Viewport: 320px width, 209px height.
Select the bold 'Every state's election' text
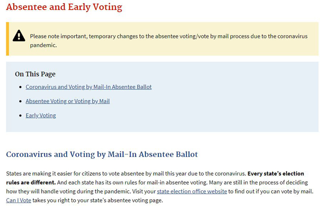tap(276, 173)
